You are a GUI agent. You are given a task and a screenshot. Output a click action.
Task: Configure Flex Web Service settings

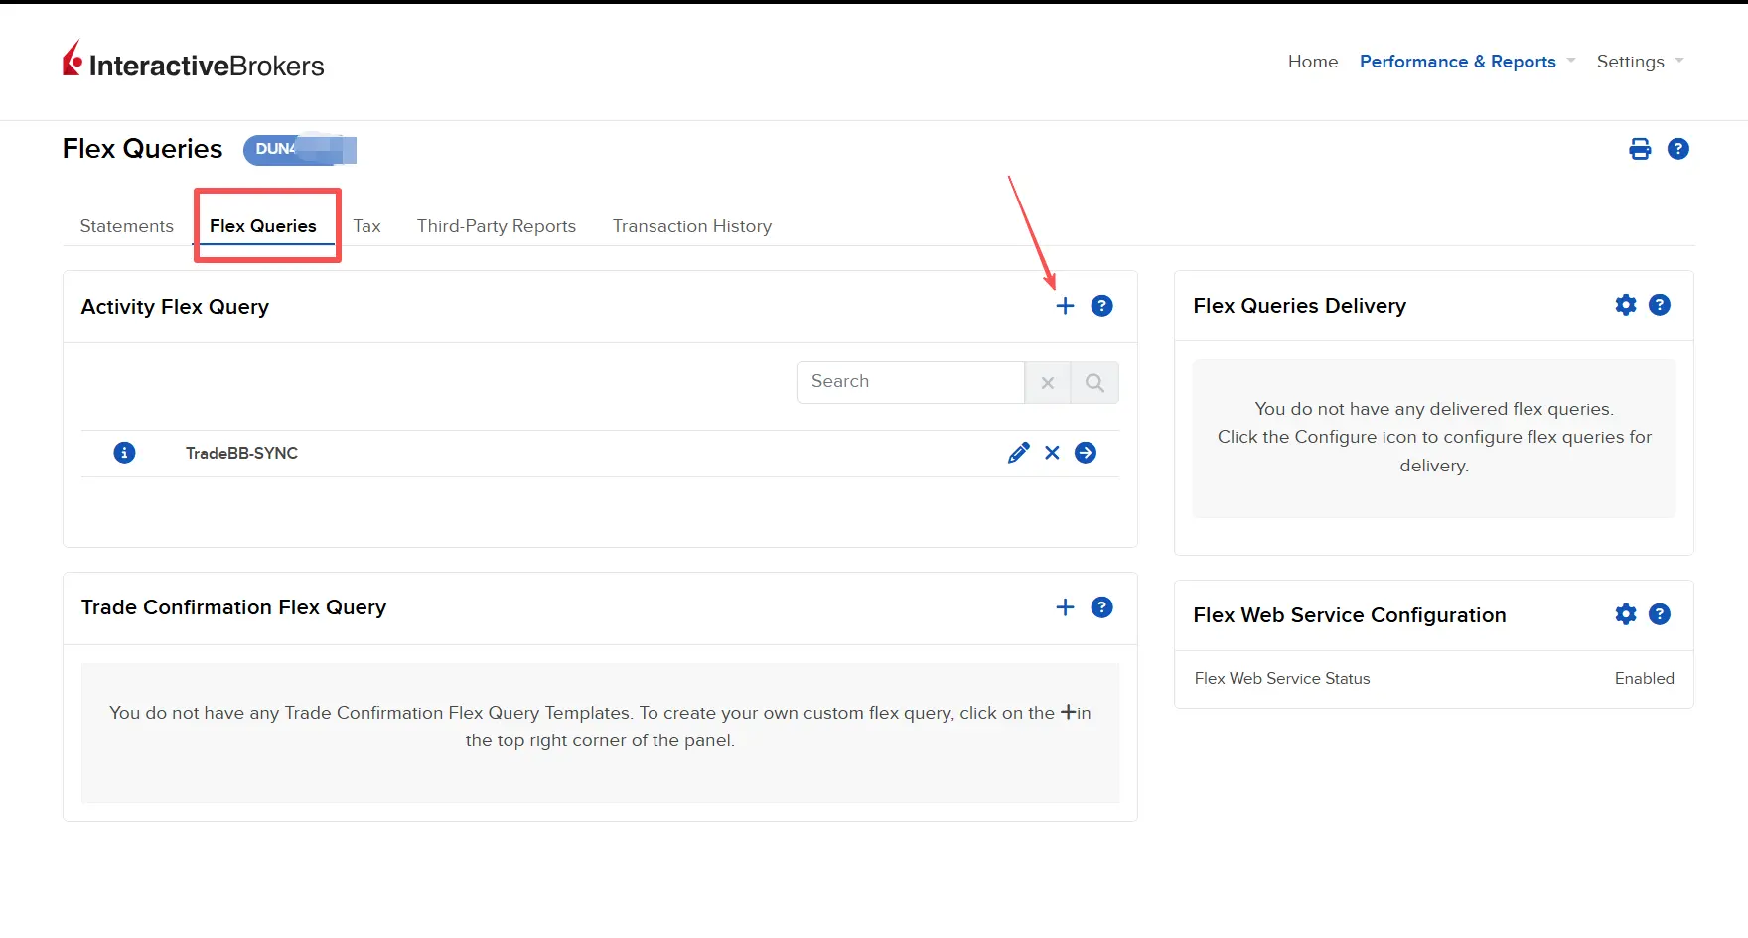(x=1625, y=614)
